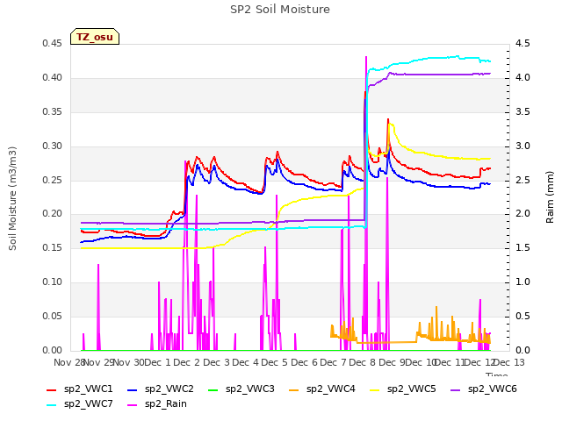Click the TZ_osu label box
This screenshot has height=421, width=562.
(x=95, y=37)
